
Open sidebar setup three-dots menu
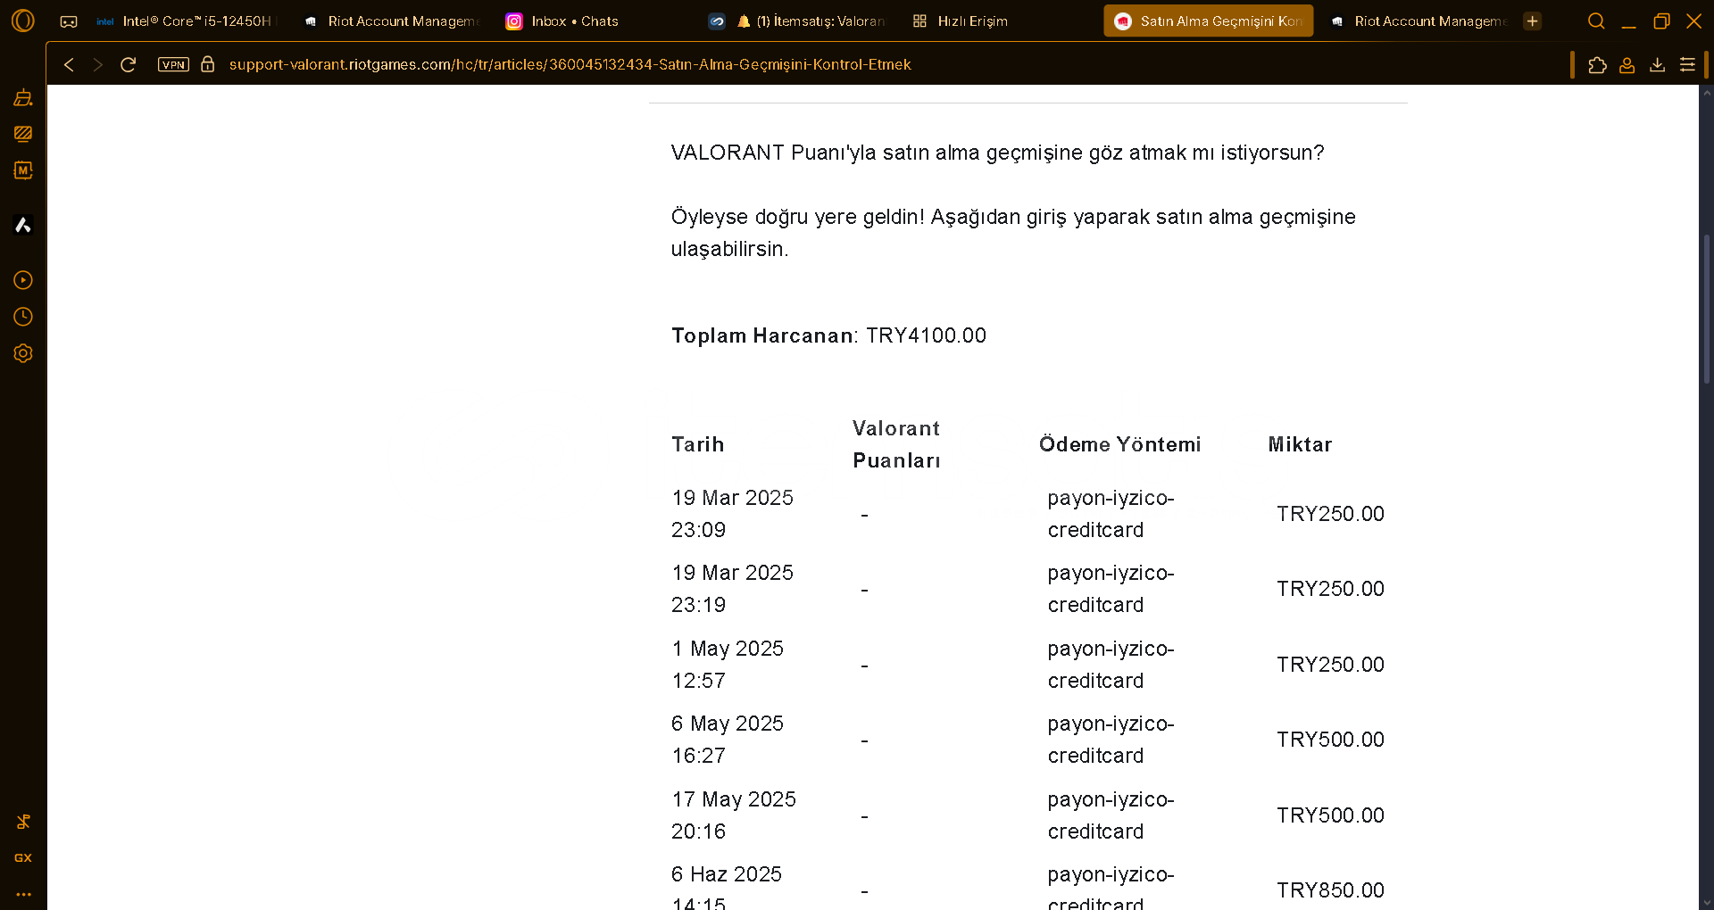click(x=23, y=894)
